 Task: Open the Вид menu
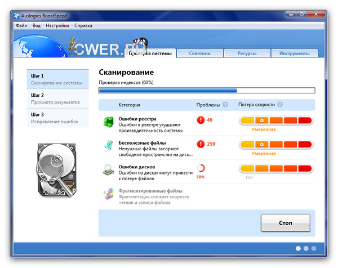(36, 25)
